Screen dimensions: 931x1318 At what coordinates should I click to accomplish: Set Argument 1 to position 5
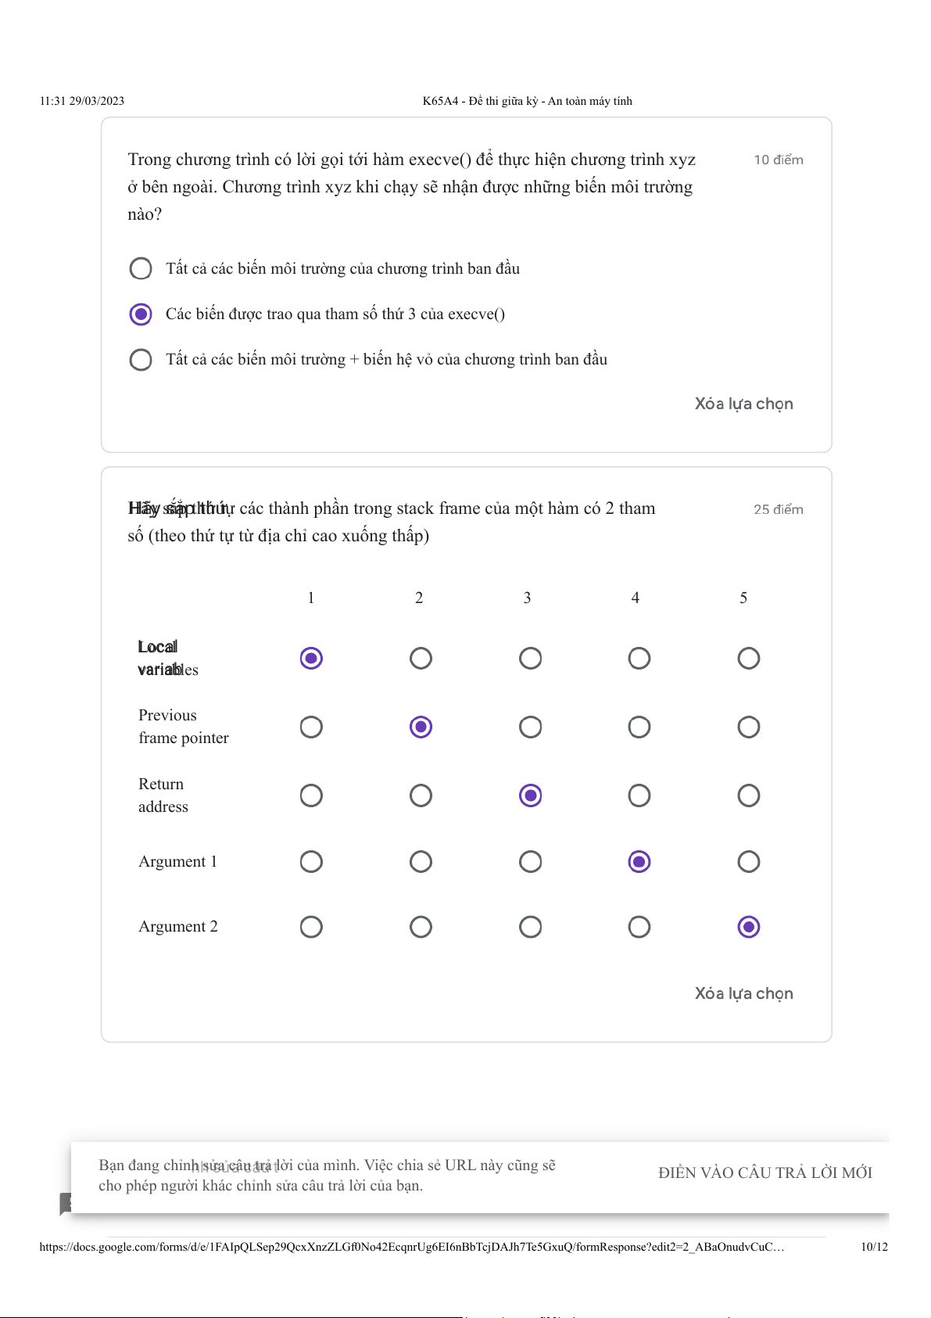coord(748,862)
